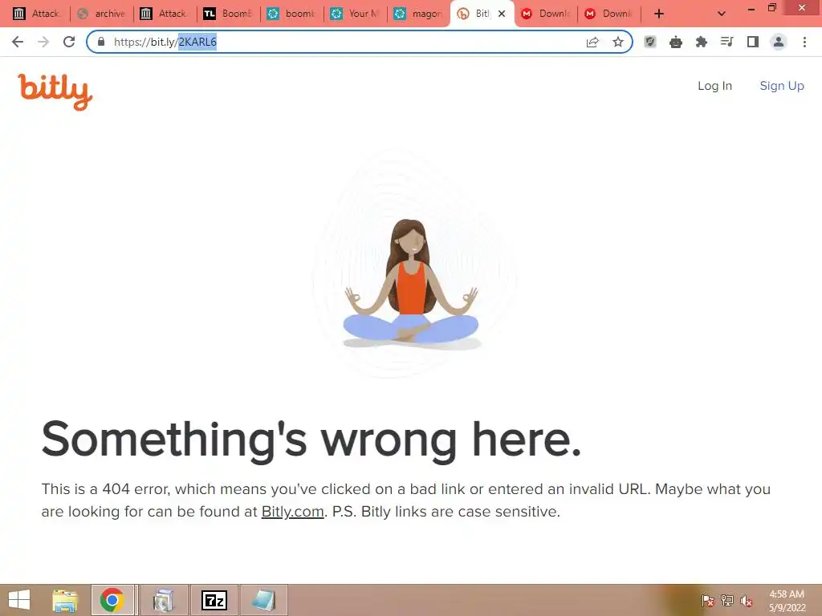
Task: Follow the Bitly.com link in error text
Action: pos(292,511)
